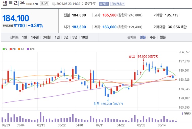
Task: Click the 봉차트 label
Action: (x=132, y=37)
